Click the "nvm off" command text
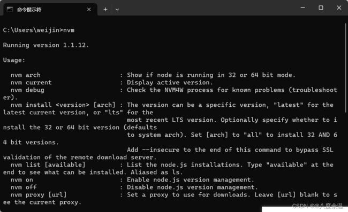The image size is (348, 212). pos(24,187)
